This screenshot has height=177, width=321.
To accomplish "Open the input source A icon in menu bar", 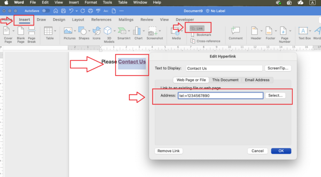I will click(312, 3).
